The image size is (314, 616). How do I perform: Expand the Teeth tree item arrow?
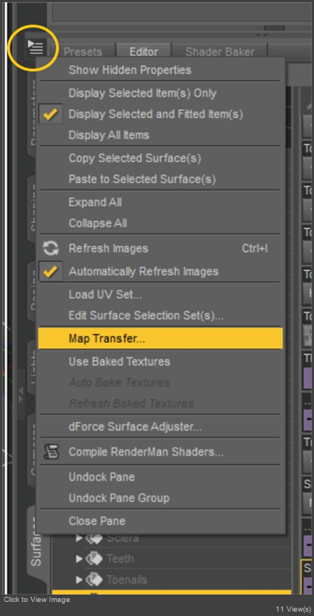pos(79,559)
